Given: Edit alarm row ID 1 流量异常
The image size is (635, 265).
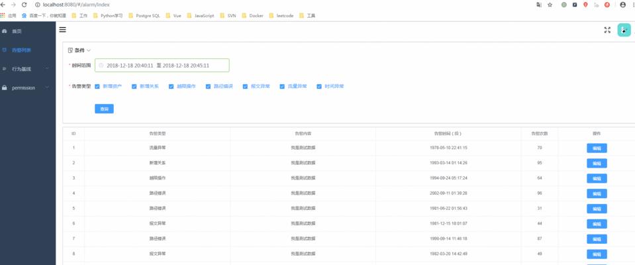Looking at the screenshot, I should 597,148.
